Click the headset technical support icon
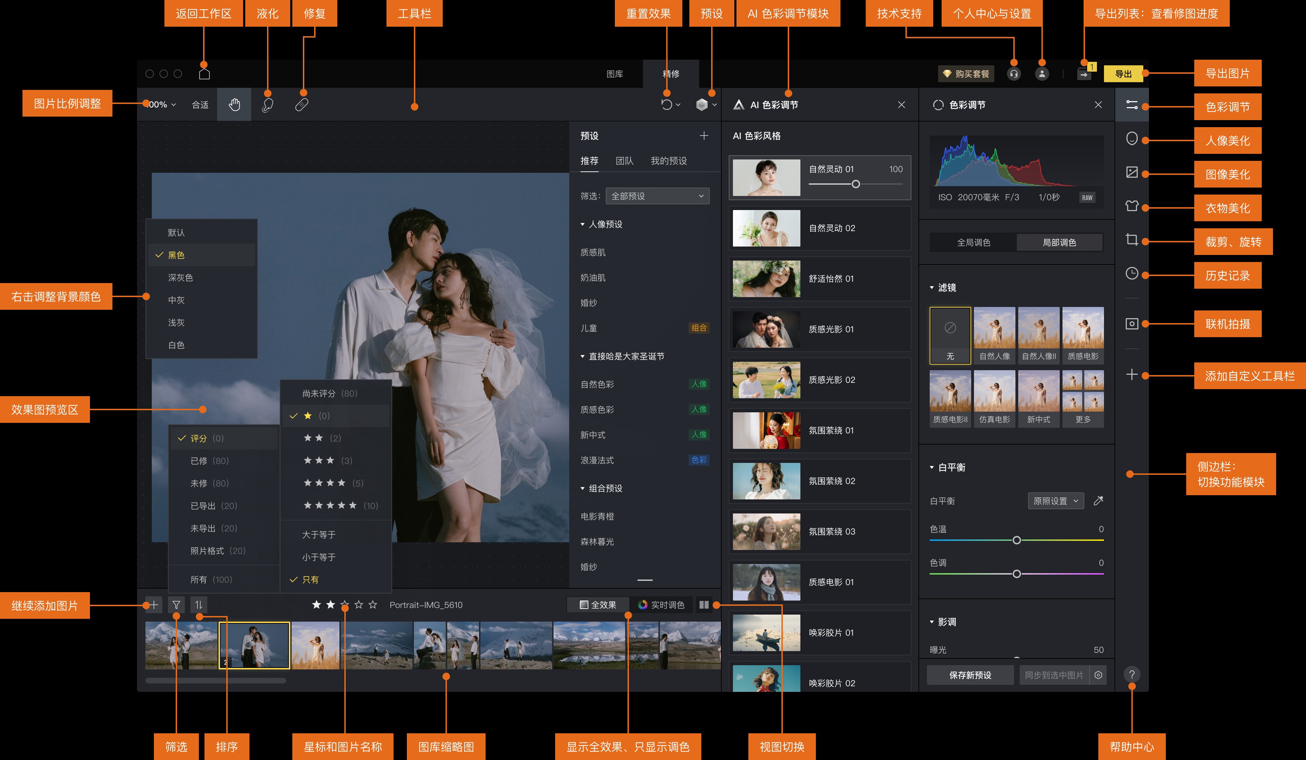1306x760 pixels. (x=1014, y=74)
